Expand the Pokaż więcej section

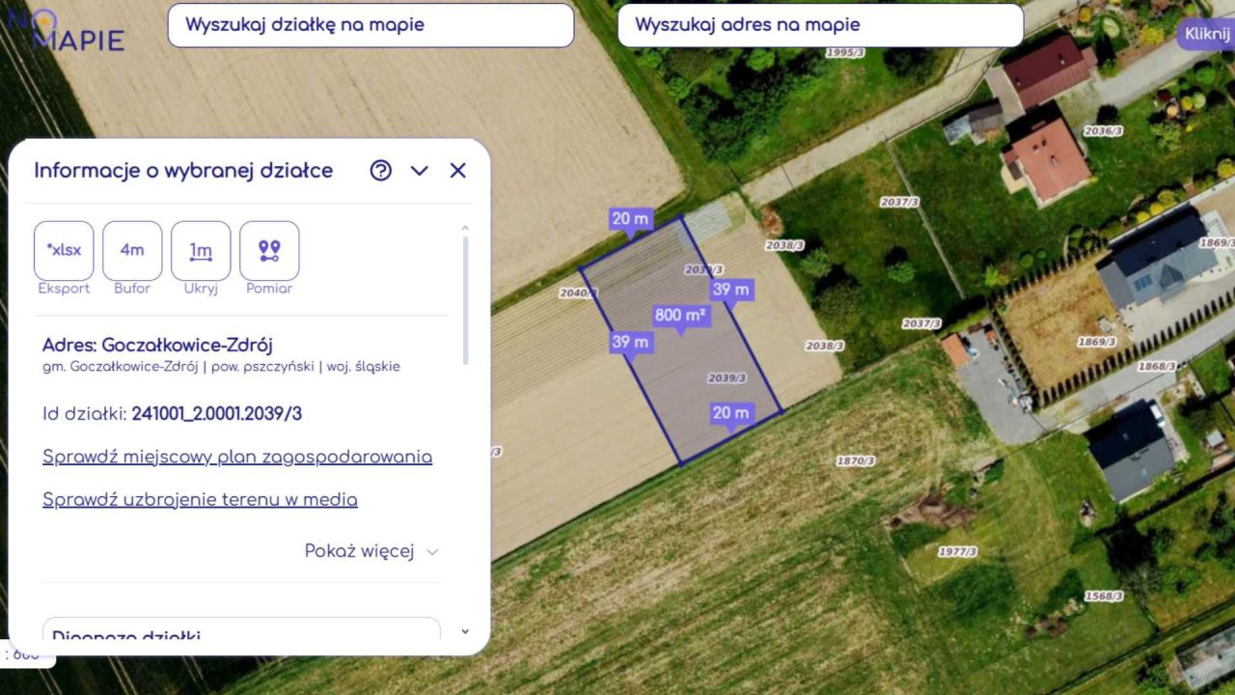371,551
